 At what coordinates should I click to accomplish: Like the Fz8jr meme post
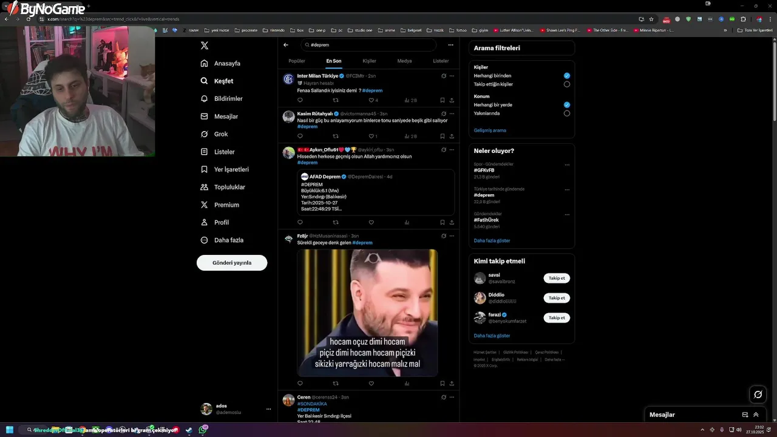pyautogui.click(x=372, y=384)
